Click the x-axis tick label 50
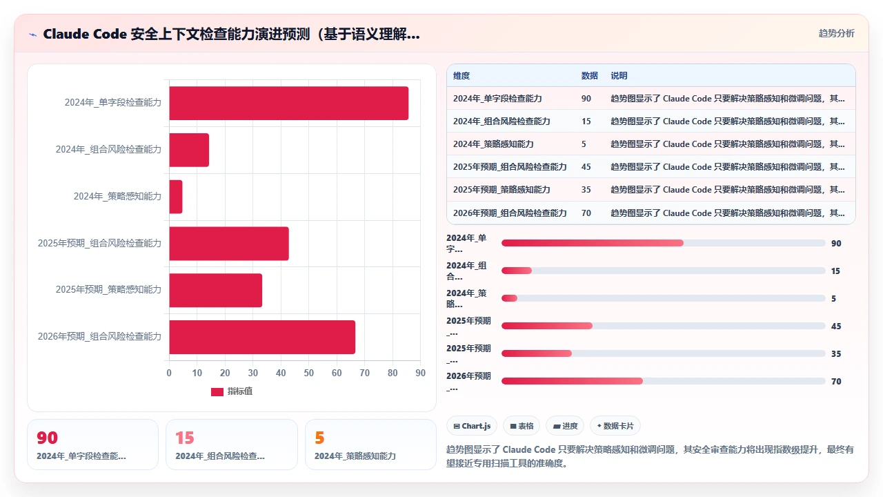This screenshot has height=497, width=883. point(309,373)
